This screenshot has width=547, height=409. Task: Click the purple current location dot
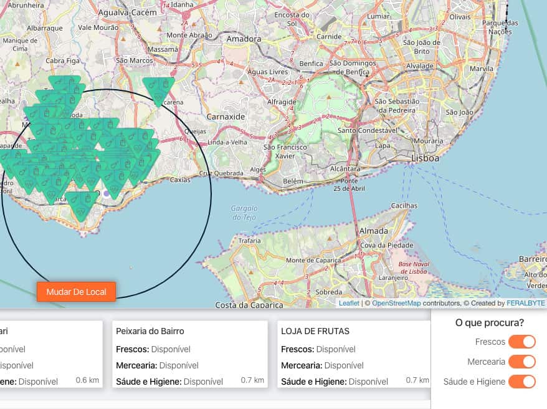click(106, 195)
